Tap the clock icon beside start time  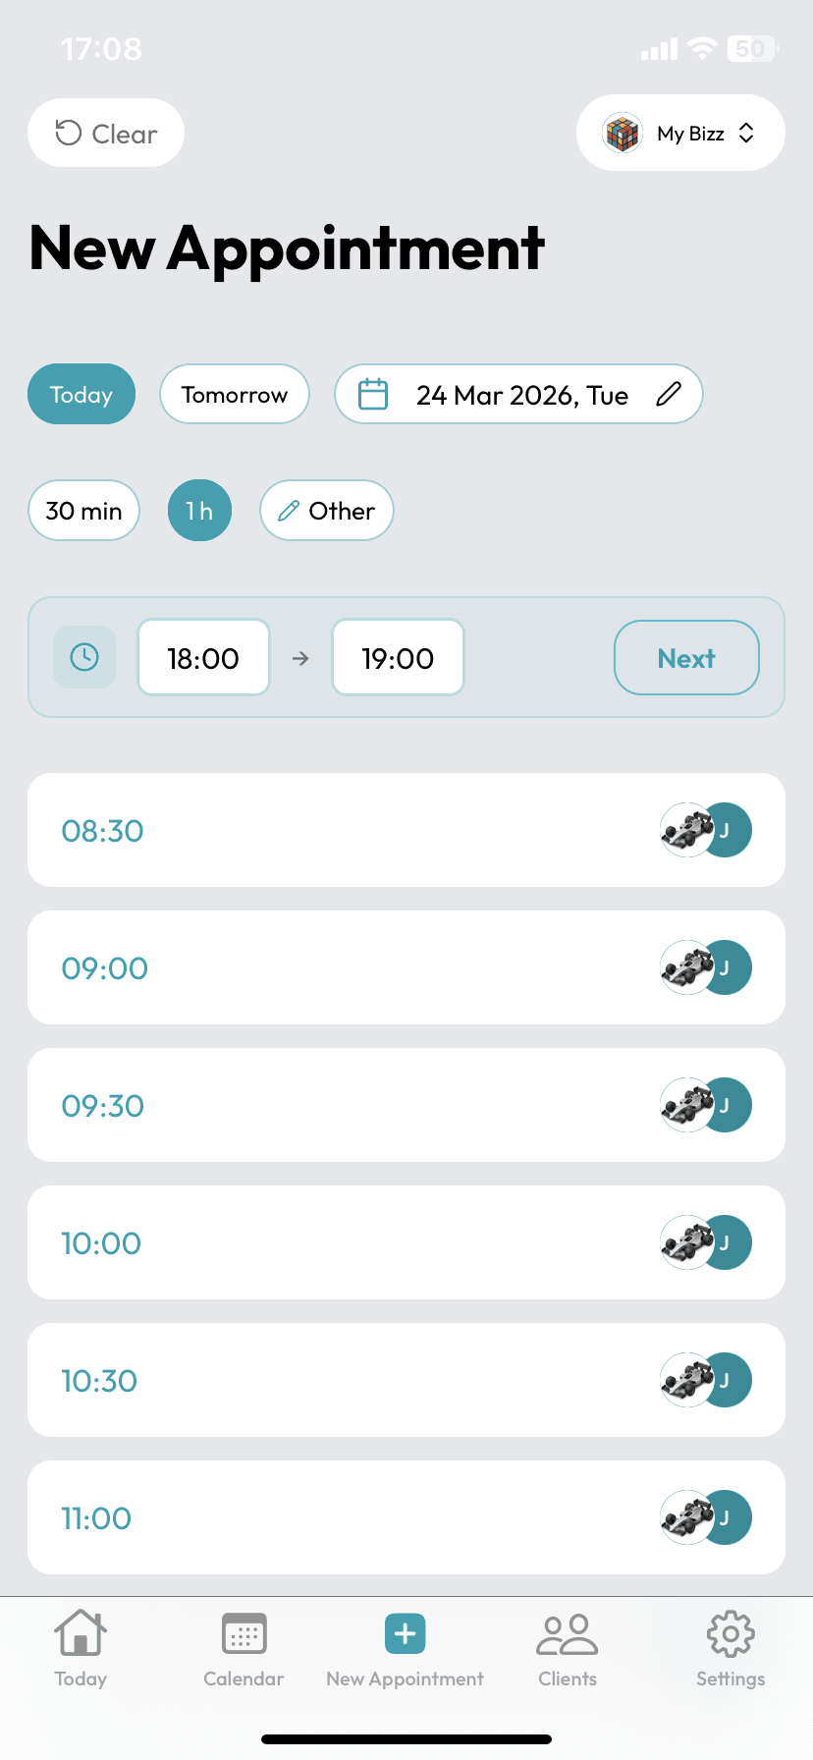point(84,657)
